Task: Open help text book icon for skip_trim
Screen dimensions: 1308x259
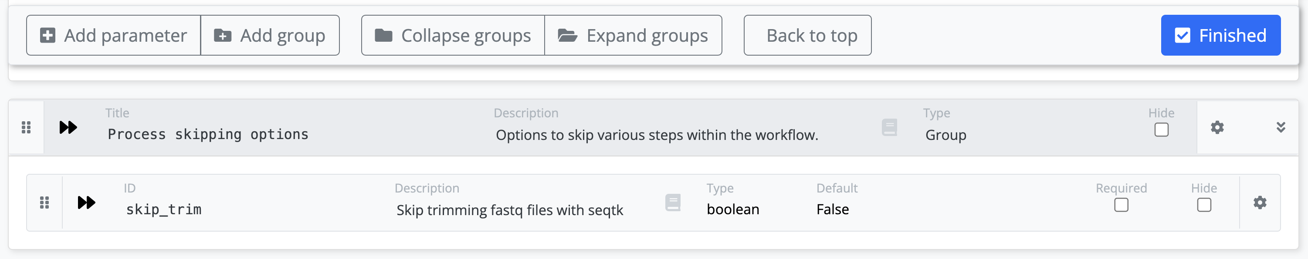Action: pos(673,203)
